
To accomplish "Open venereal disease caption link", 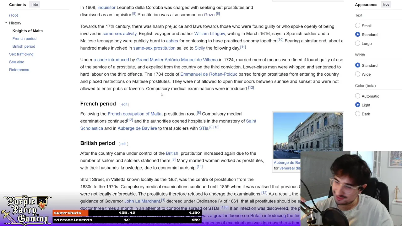I will (x=290, y=168).
